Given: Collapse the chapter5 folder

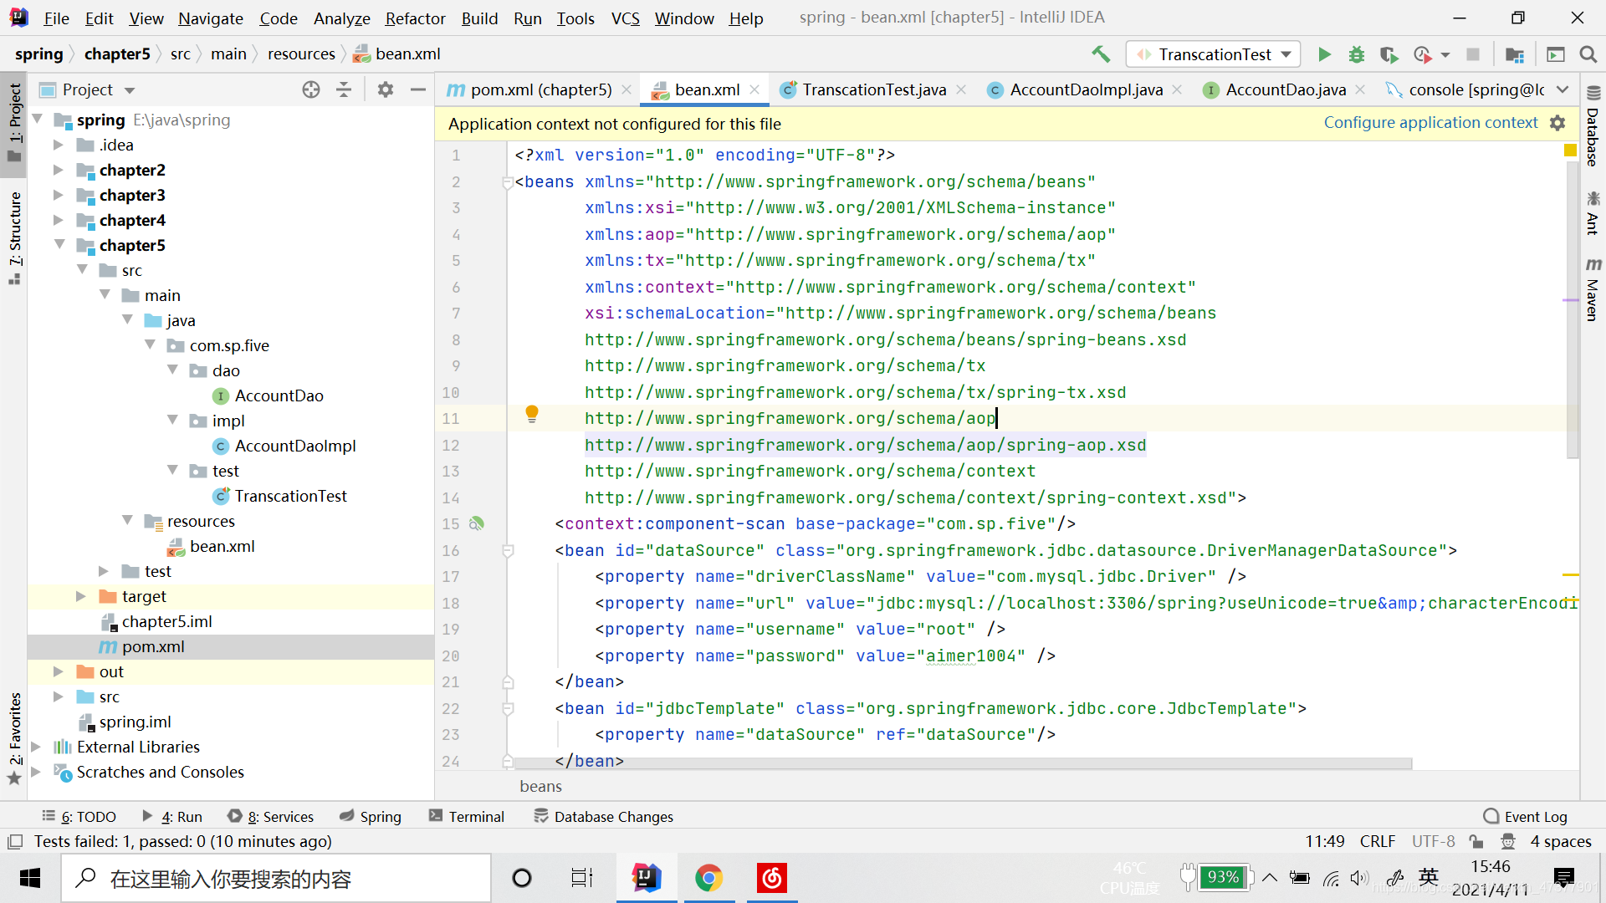Looking at the screenshot, I should pos(59,245).
